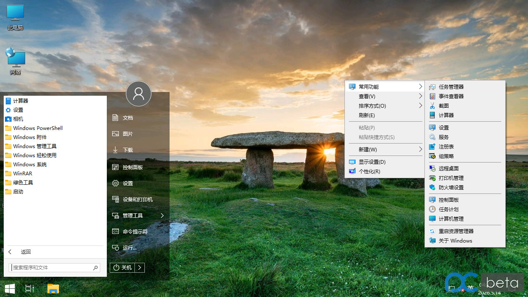Viewport: 528px width, 297px height.
Task: Open 计算机管理 from the submenu
Action: [x=465, y=219]
